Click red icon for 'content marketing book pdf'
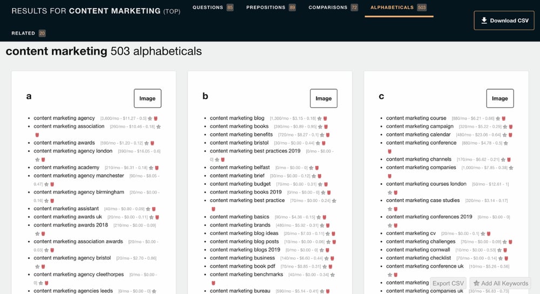Image resolution: width=540 pixels, height=294 pixels. pos(330,266)
